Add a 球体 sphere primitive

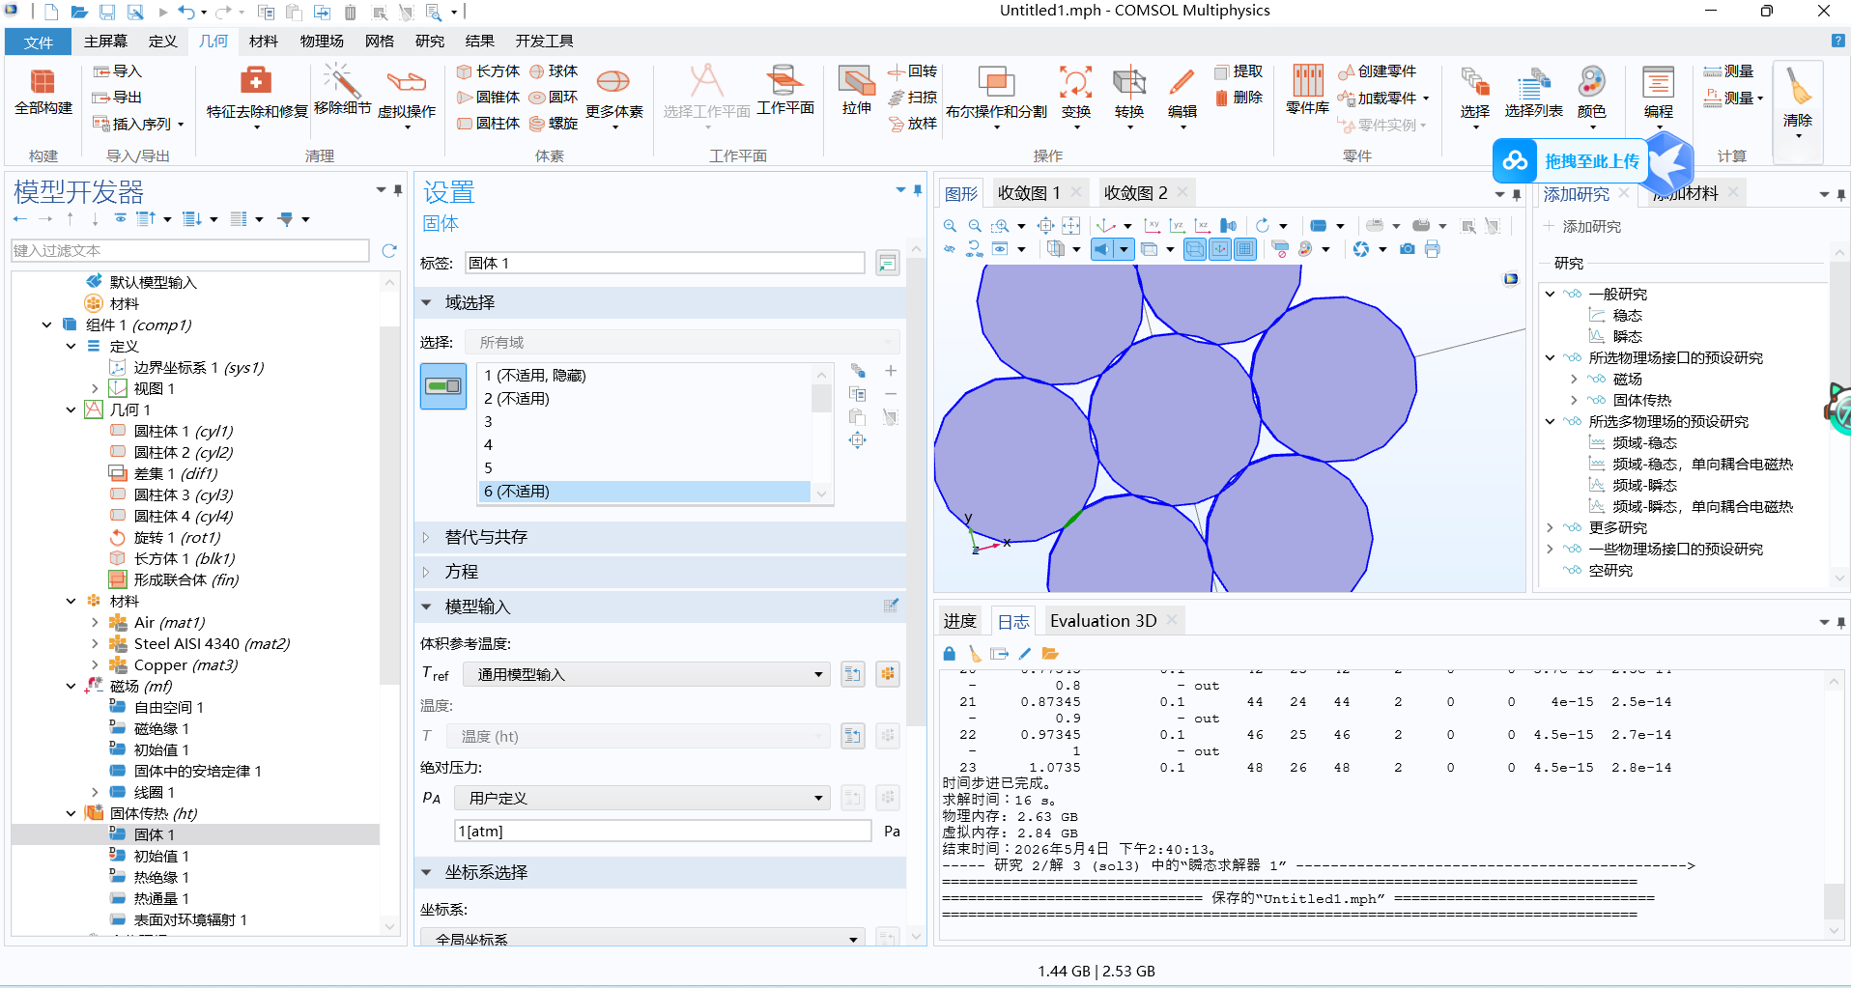[x=554, y=71]
